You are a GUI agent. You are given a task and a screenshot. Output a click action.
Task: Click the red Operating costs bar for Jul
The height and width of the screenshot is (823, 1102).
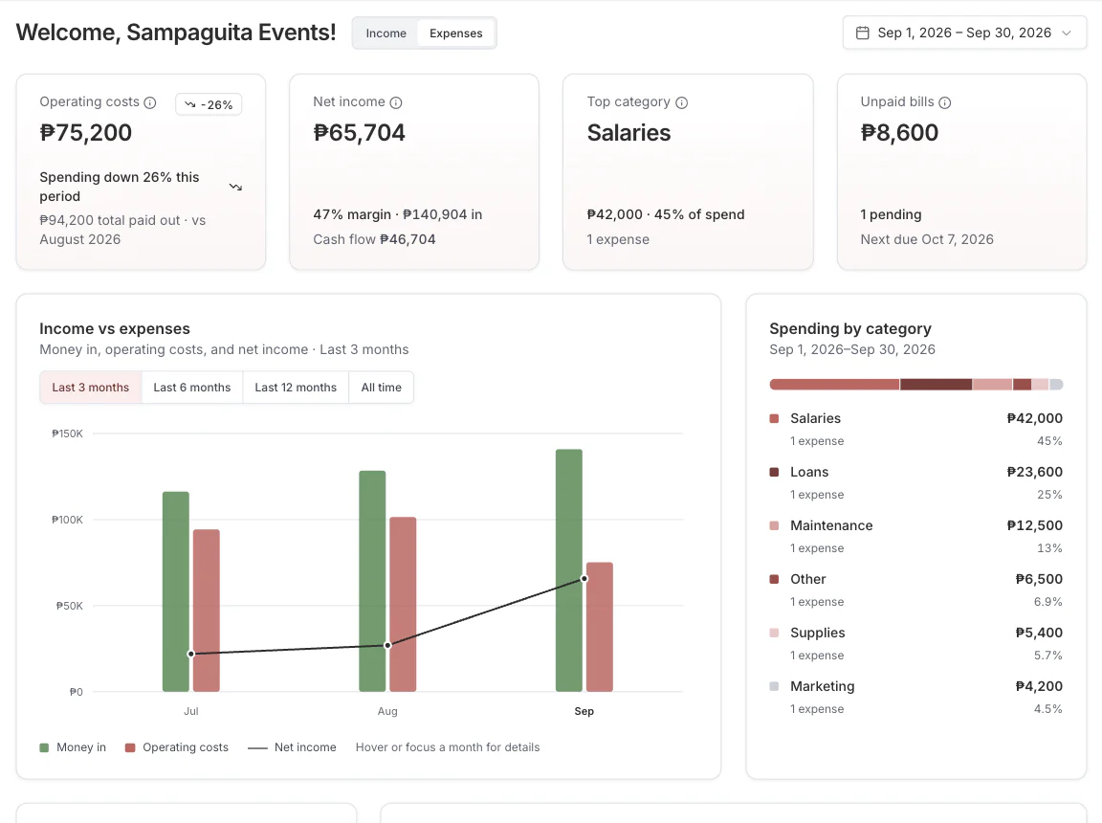[x=207, y=611]
